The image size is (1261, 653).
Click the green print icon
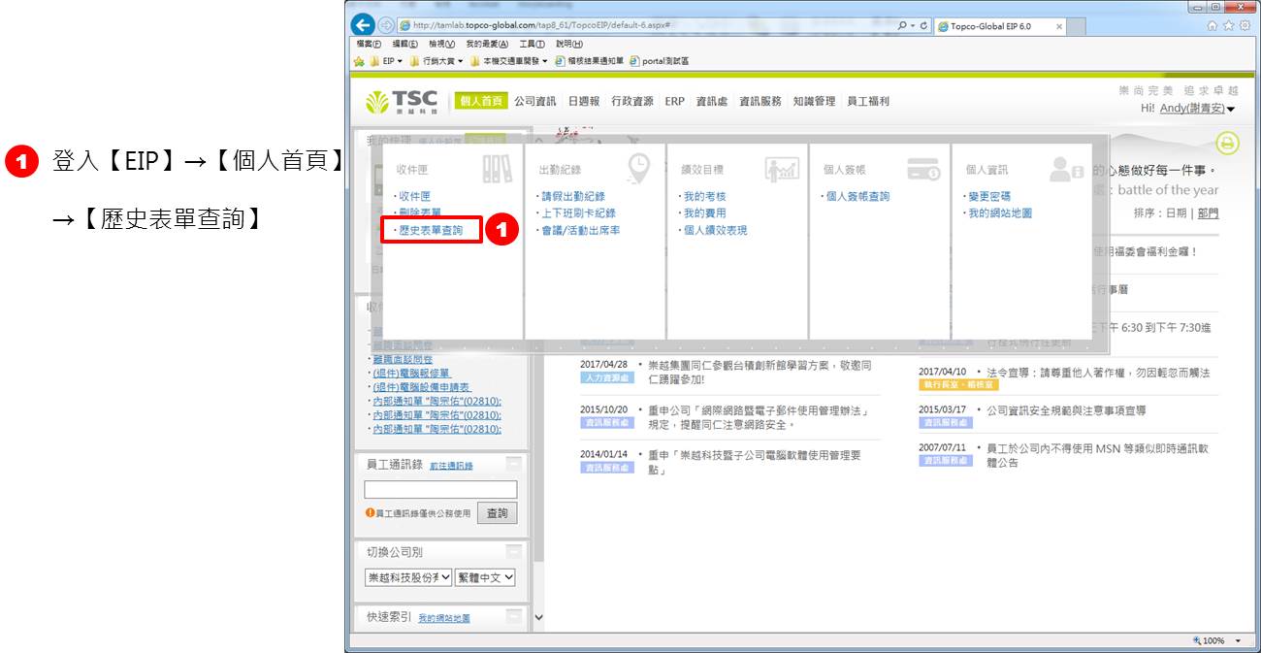(1228, 144)
